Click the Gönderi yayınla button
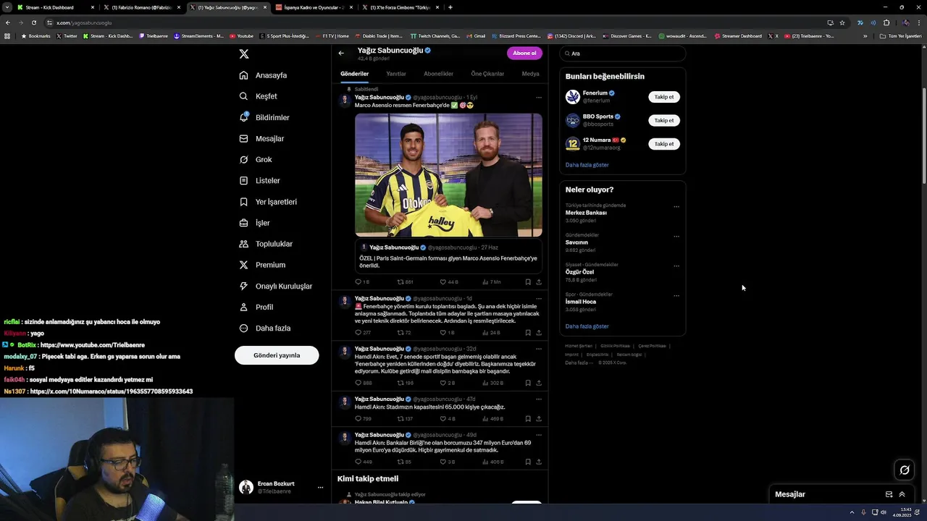This screenshot has height=521, width=927. [x=277, y=355]
